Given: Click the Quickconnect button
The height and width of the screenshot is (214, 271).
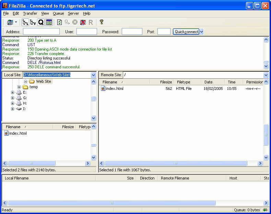Looking at the screenshot, I should click(186, 32).
